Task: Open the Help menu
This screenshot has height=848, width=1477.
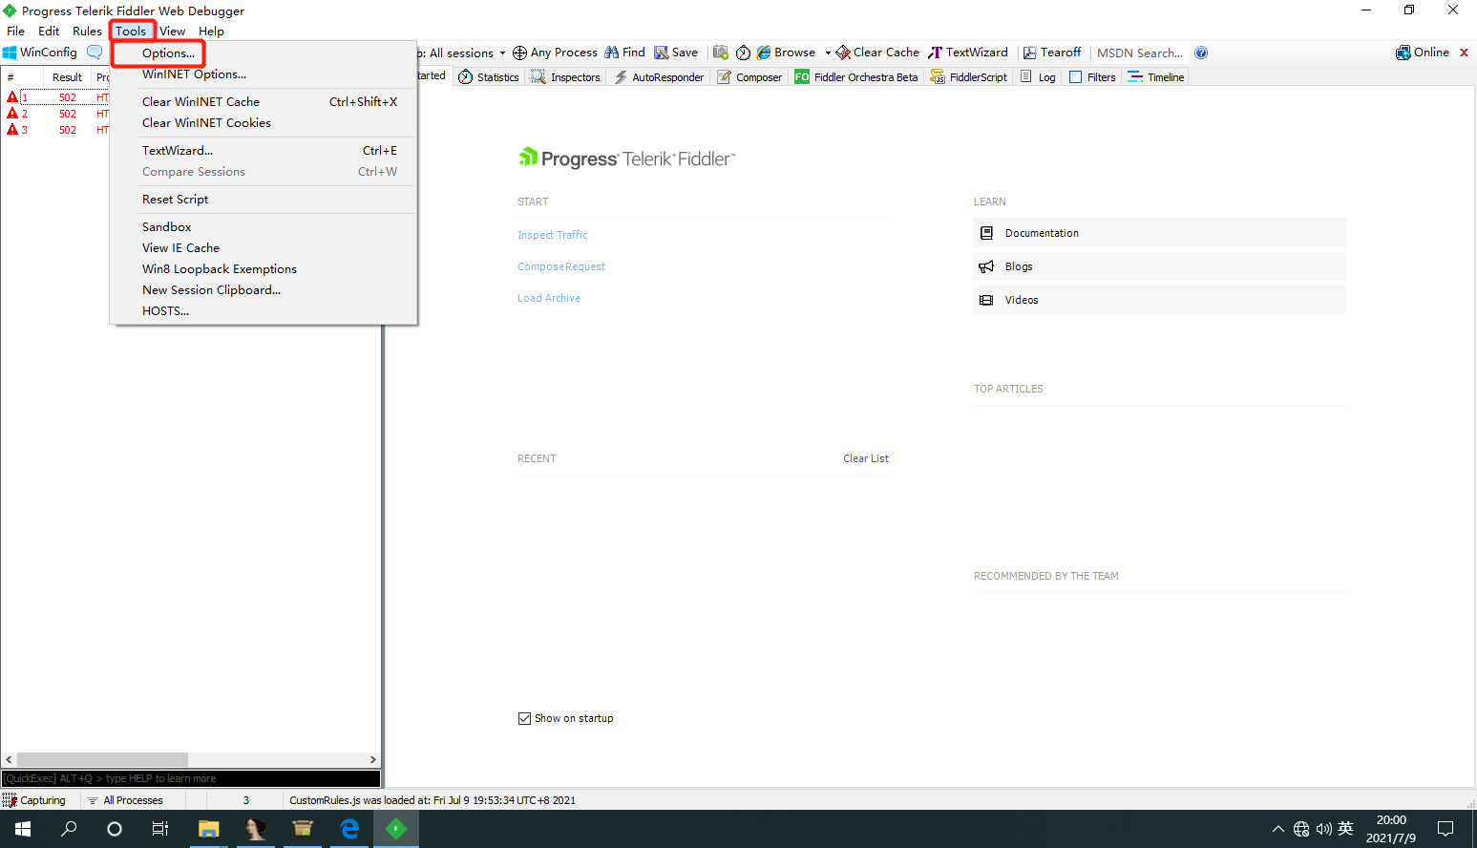Action: [x=211, y=32]
